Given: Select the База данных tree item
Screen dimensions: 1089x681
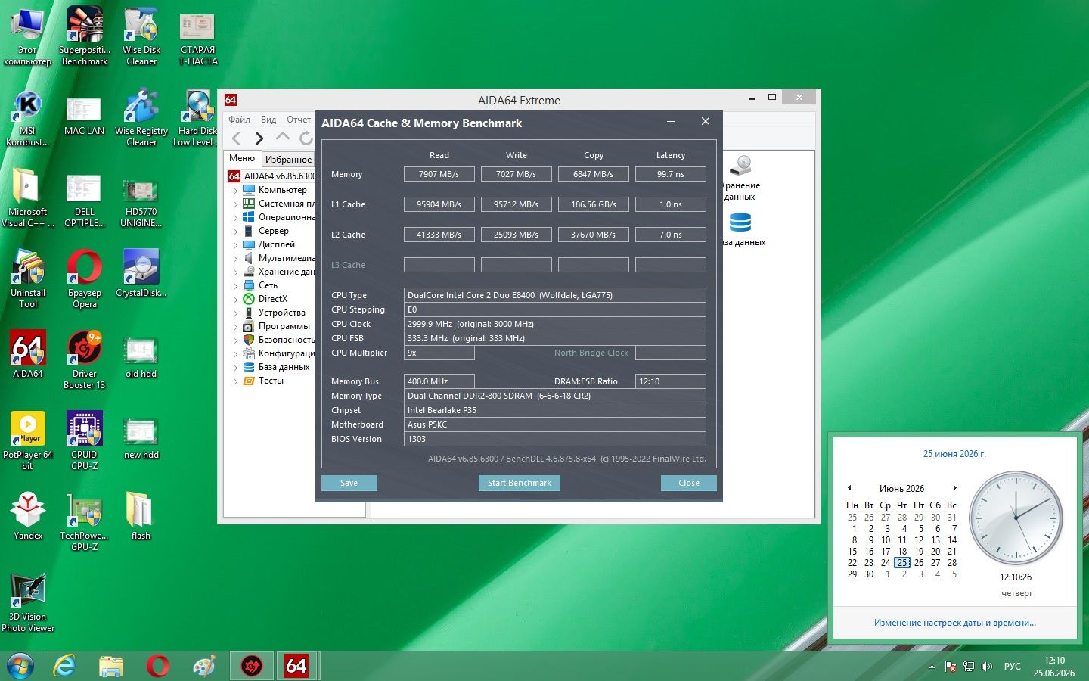Looking at the screenshot, I should click(x=284, y=367).
